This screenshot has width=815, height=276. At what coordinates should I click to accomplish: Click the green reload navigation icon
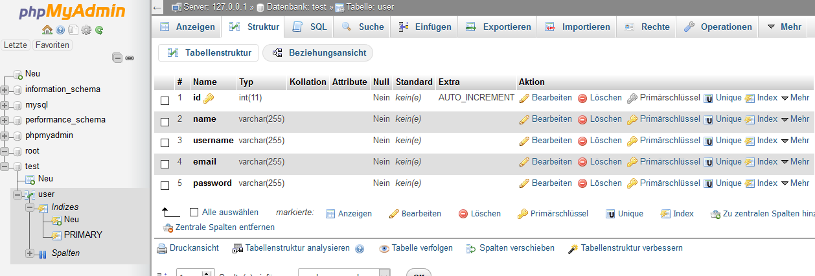click(x=99, y=30)
